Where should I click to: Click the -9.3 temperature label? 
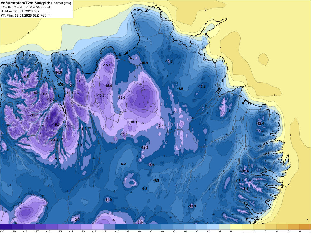click(156, 181)
